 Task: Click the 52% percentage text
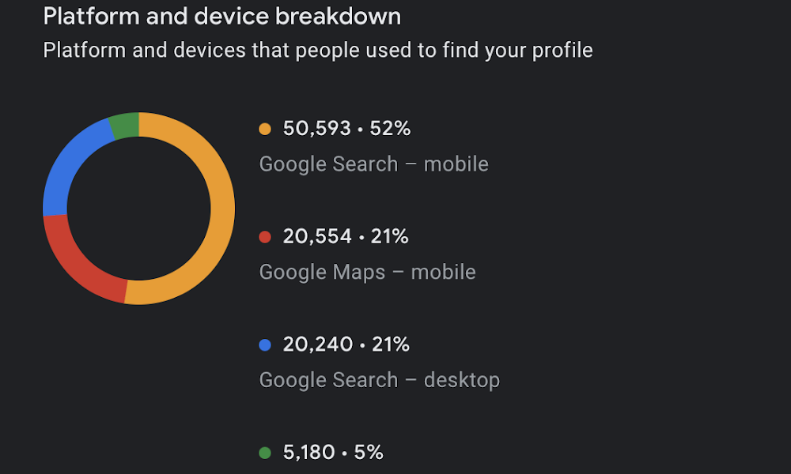390,129
